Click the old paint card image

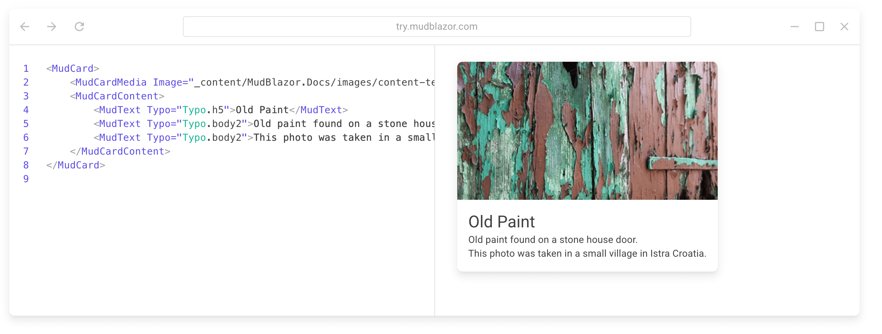(587, 131)
